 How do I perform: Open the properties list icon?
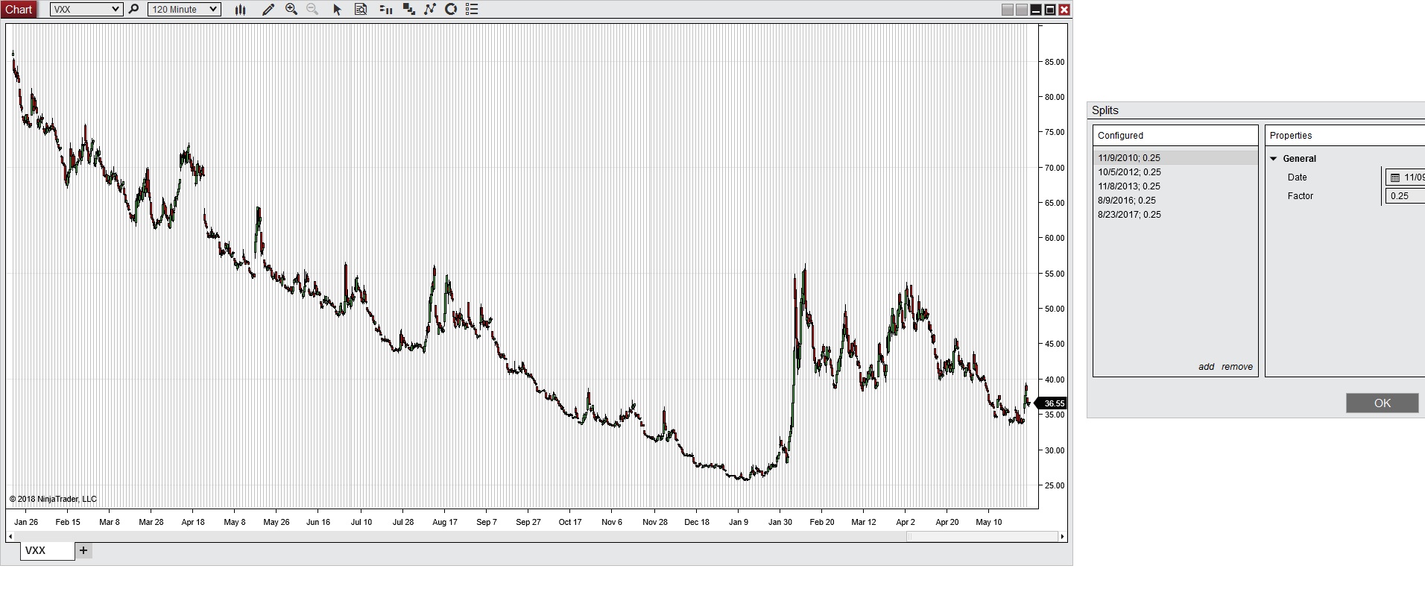point(472,9)
